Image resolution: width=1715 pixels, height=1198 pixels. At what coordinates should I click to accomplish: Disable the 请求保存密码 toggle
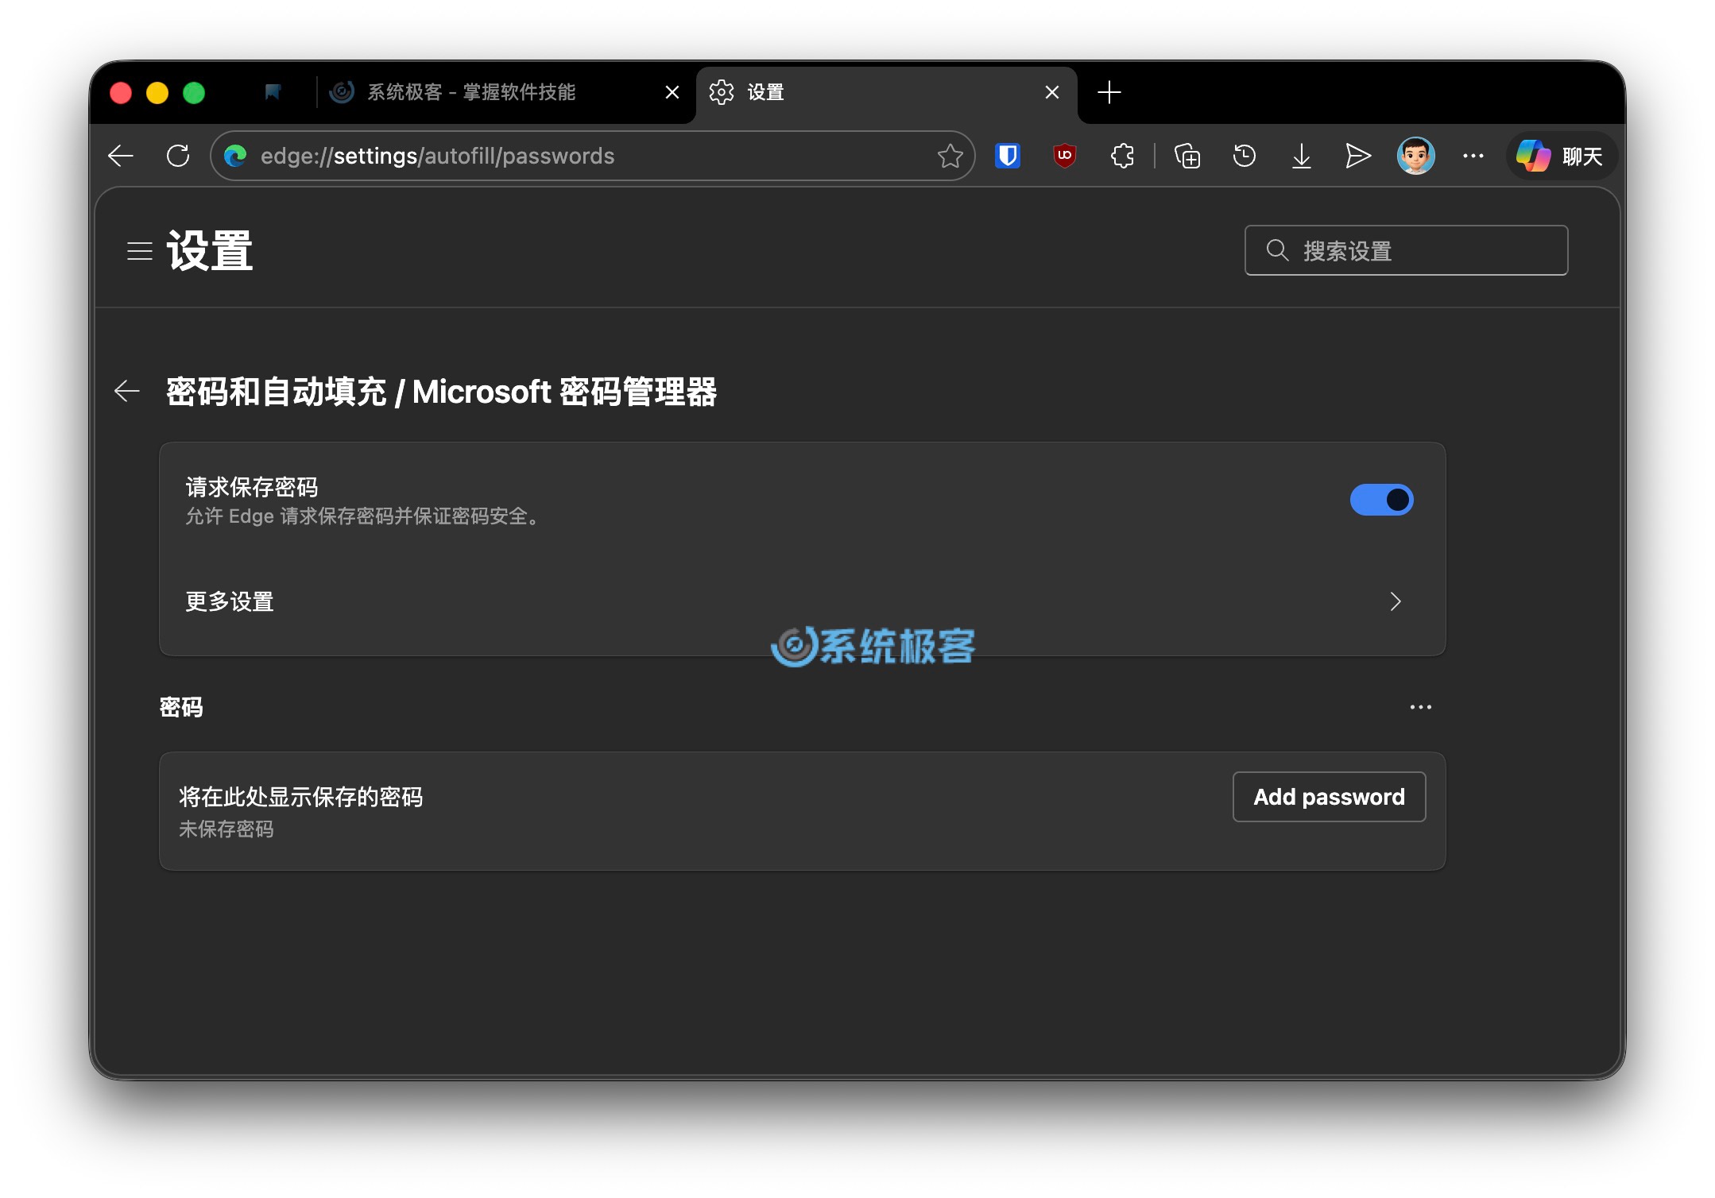coord(1382,500)
